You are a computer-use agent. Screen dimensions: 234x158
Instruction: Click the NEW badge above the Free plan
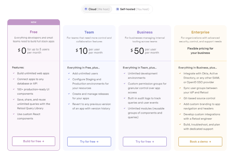tap(34, 22)
